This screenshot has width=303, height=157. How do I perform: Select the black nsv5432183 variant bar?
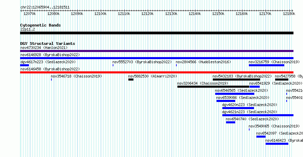coord(236,80)
